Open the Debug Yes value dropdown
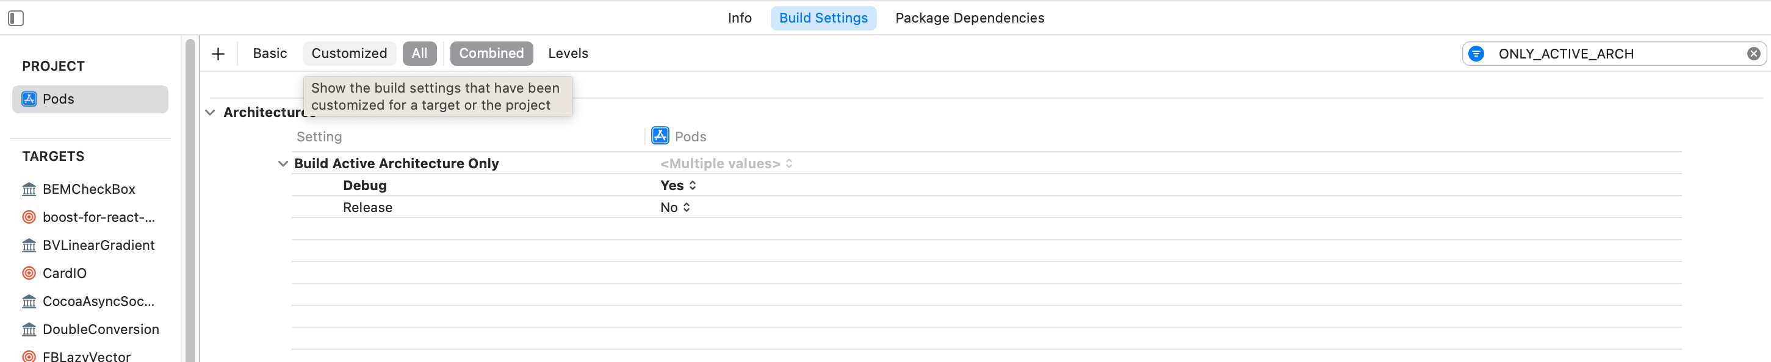Image resolution: width=1771 pixels, height=362 pixels. pos(679,185)
